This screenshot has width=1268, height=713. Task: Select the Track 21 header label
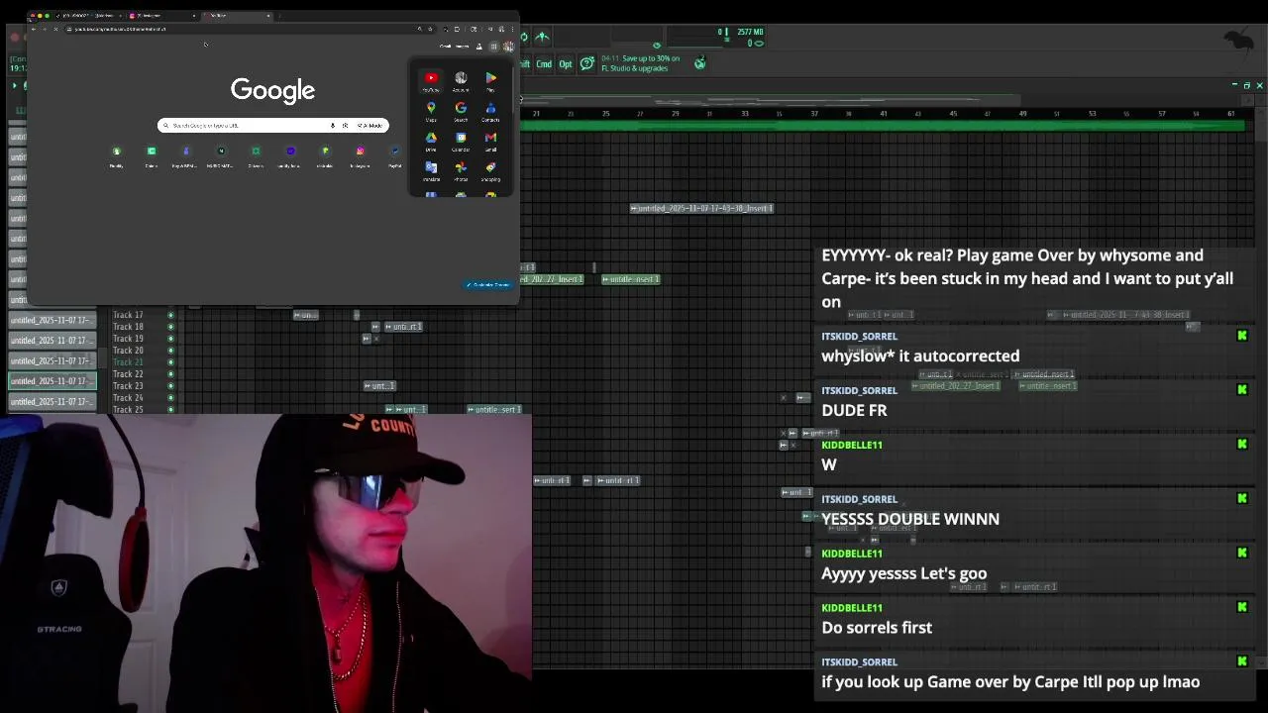[x=128, y=362]
